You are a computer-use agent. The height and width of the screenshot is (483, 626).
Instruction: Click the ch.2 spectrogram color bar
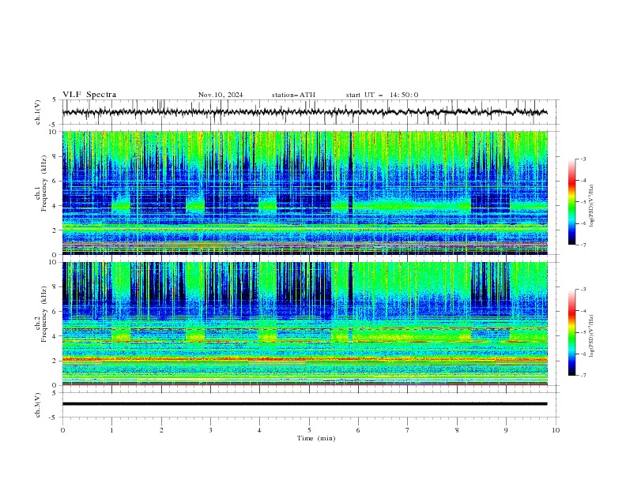click(x=571, y=332)
